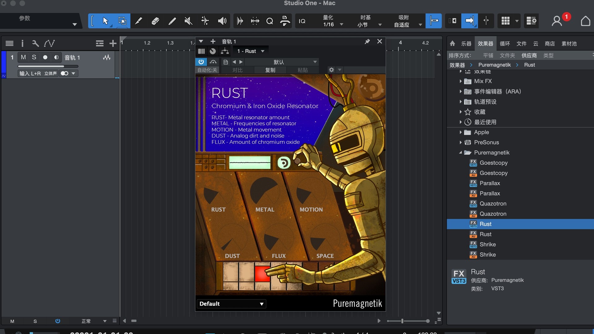Select the Mute tool
The height and width of the screenshot is (334, 594).
[188, 21]
